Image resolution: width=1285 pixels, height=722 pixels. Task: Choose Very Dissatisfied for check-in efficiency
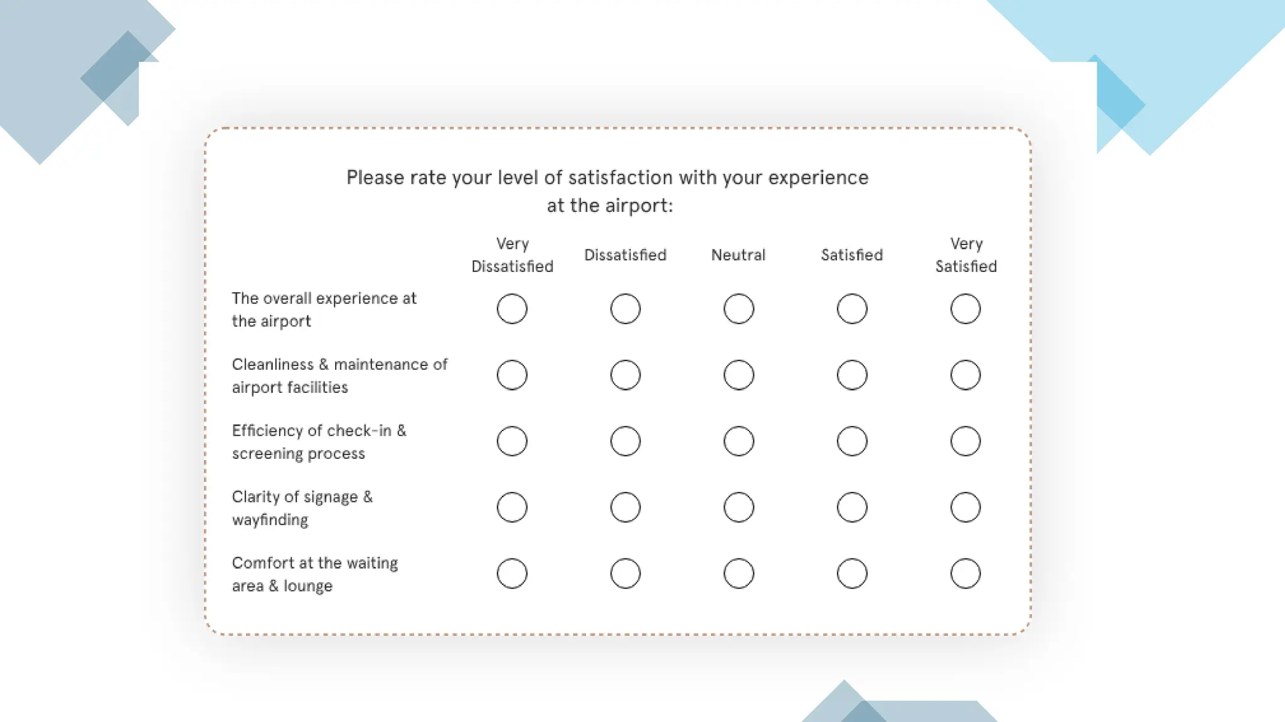(512, 441)
